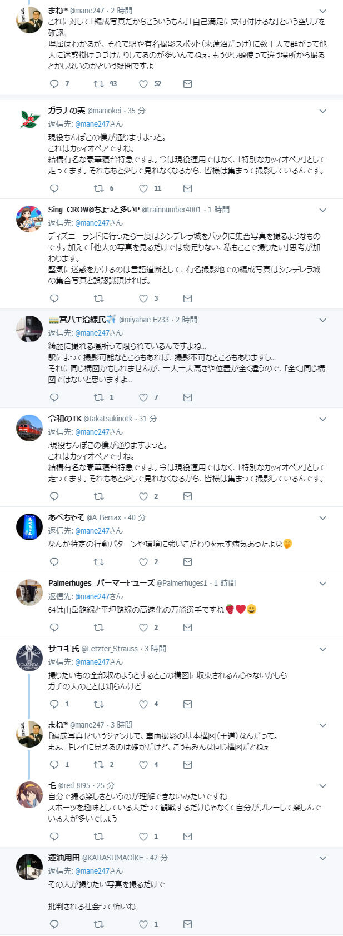Screen dimensions: 343x936
Task: Like 運油用田's tweet at the bottom
Action: 143,924
